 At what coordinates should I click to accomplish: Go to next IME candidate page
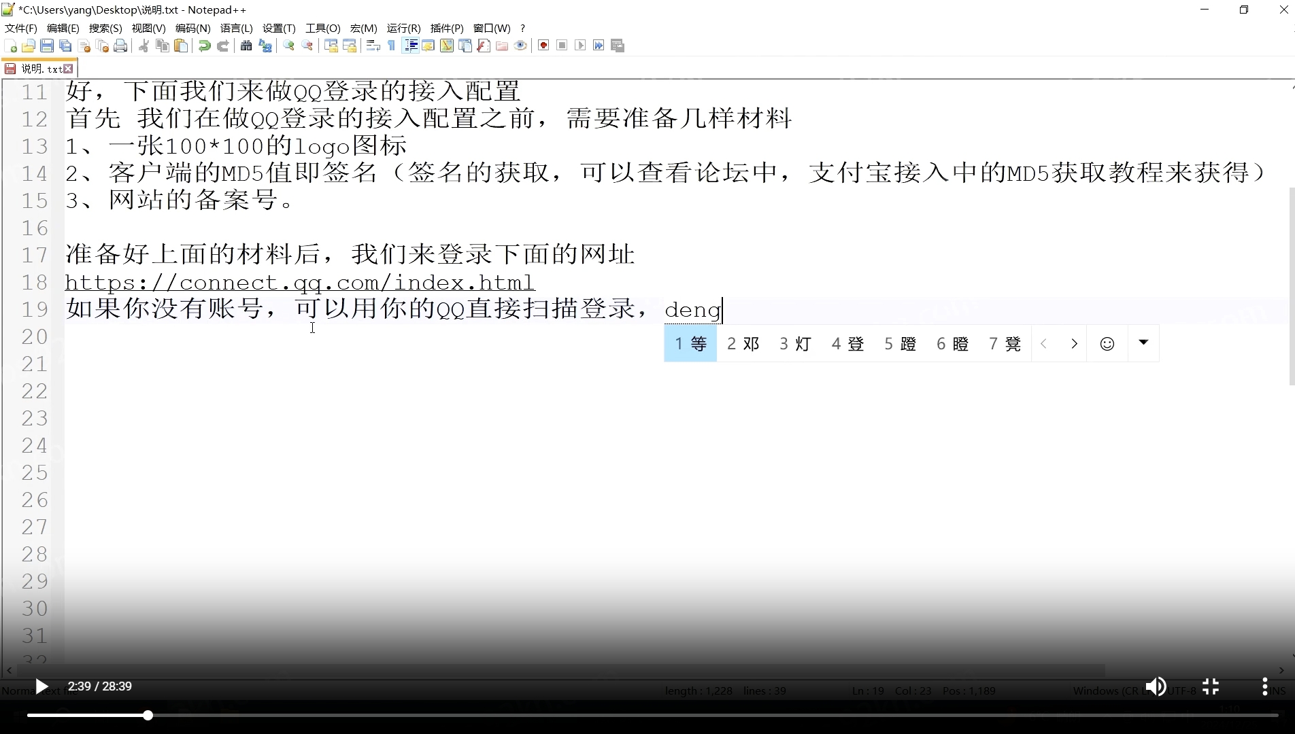pyautogui.click(x=1074, y=344)
